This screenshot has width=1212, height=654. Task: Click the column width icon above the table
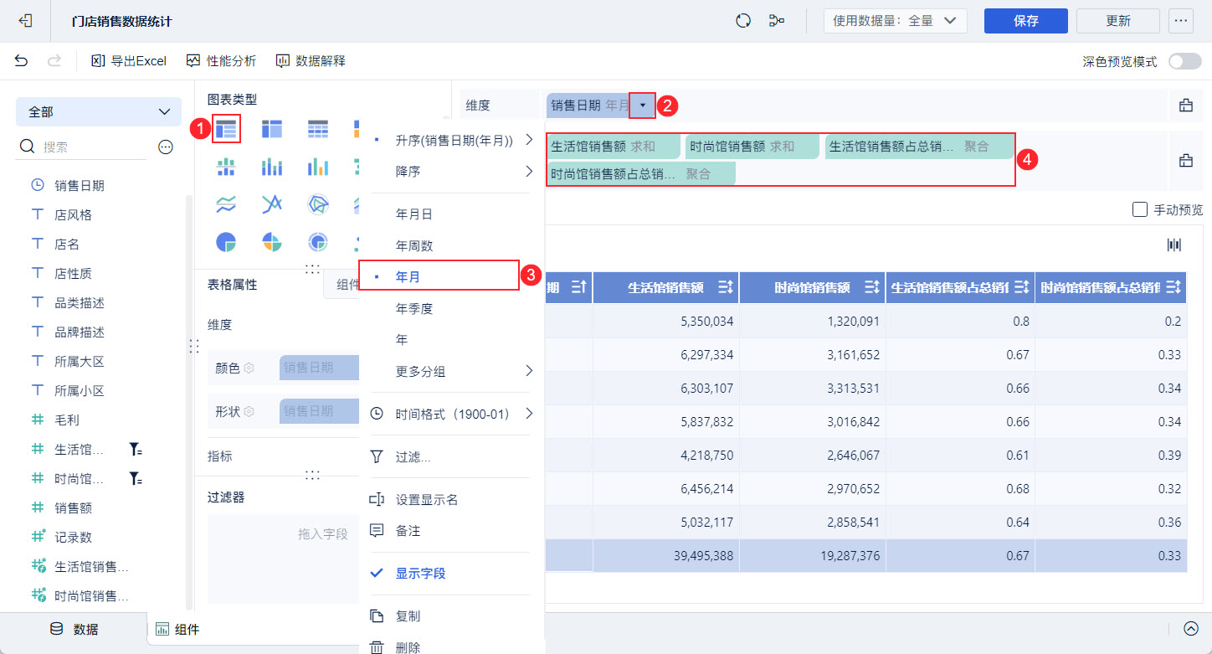tap(1174, 245)
